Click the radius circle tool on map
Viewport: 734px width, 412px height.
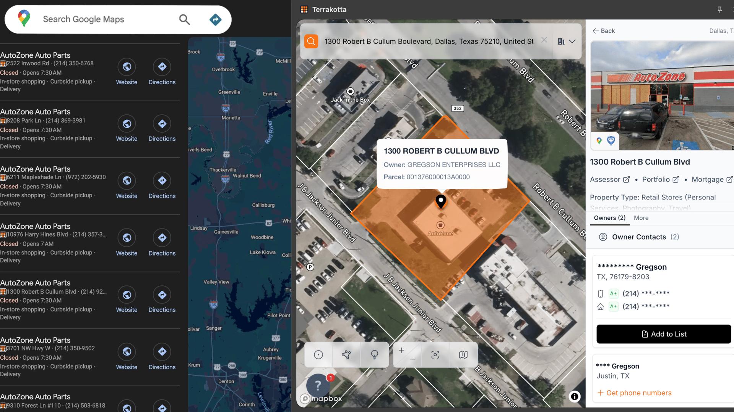[x=318, y=355]
